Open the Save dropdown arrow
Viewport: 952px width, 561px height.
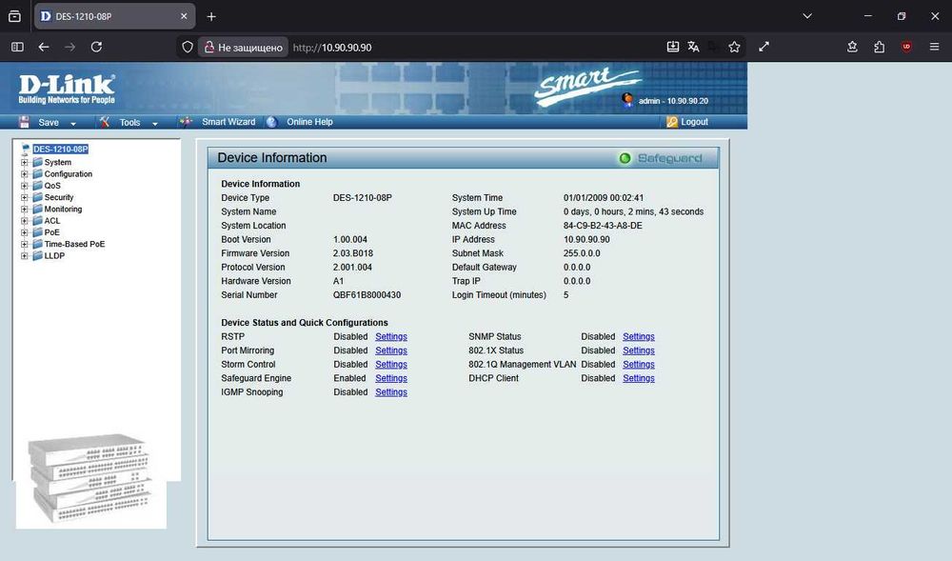[73, 123]
